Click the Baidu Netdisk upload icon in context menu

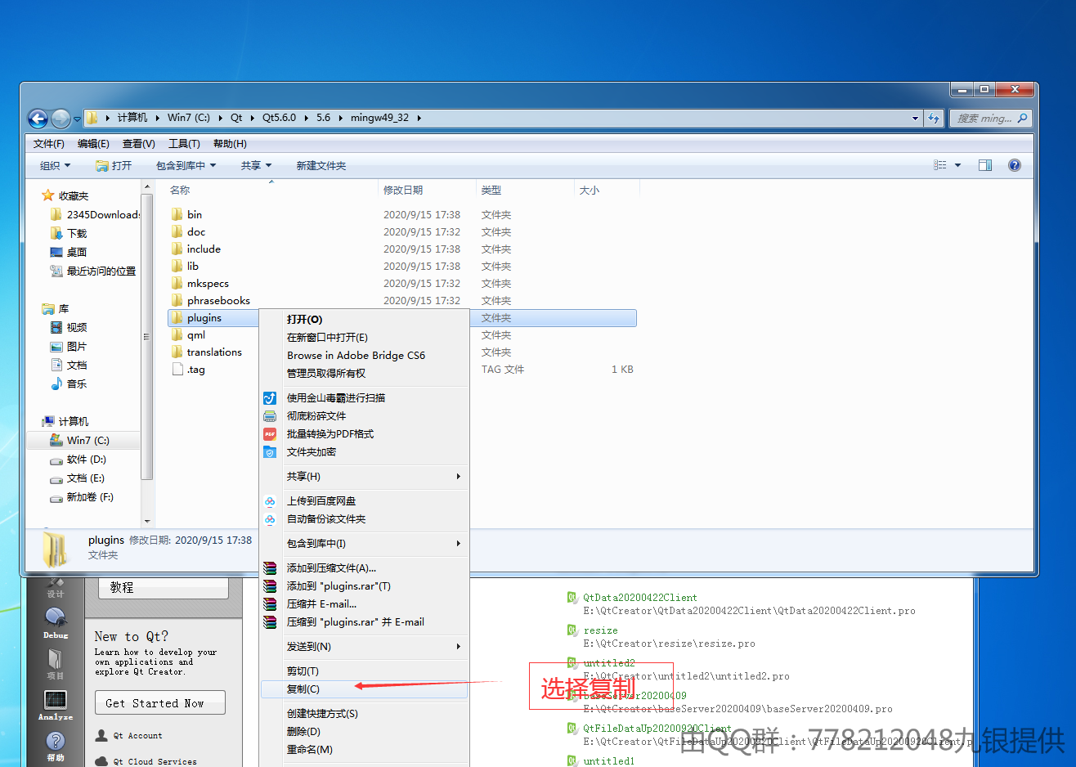[x=270, y=501]
